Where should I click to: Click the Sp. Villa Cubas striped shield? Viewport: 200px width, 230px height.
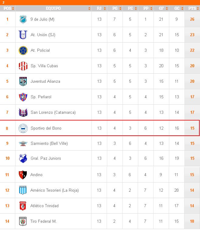coord(23,66)
